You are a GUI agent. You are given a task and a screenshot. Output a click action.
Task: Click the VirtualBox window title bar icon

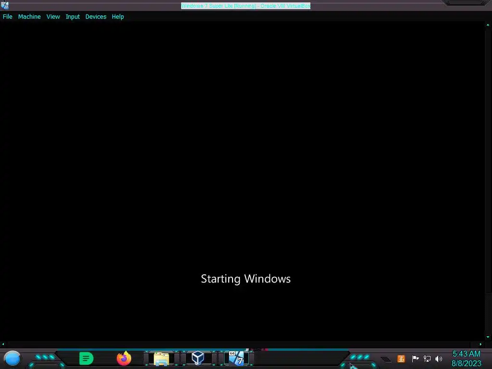tap(5, 5)
